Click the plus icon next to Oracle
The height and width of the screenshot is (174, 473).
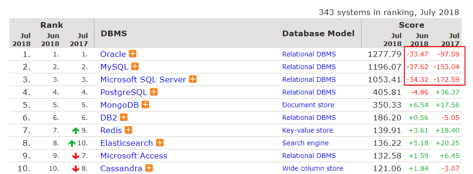coord(133,54)
